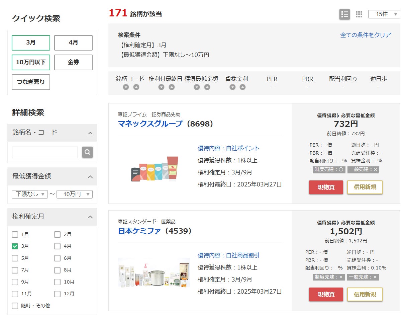Select the 金券 quick search button
Viewport: 405px width, 315px height.
(73, 62)
